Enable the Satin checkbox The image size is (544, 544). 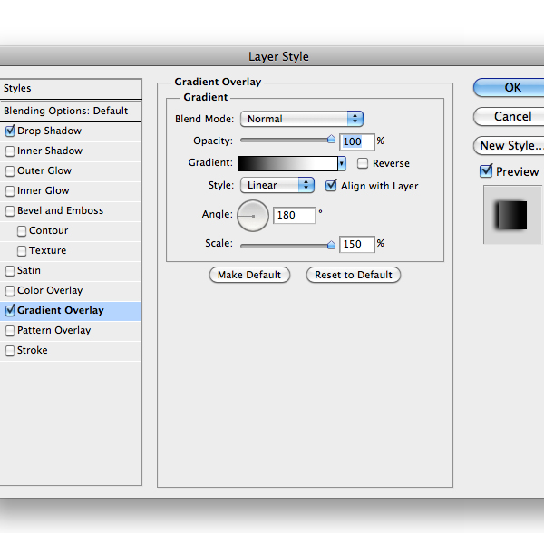[x=10, y=270]
